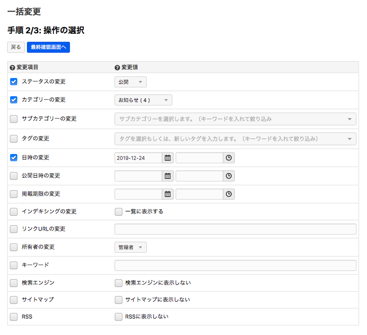Click the 戻る button
Screen dimensions: 367x335
[x=16, y=47]
